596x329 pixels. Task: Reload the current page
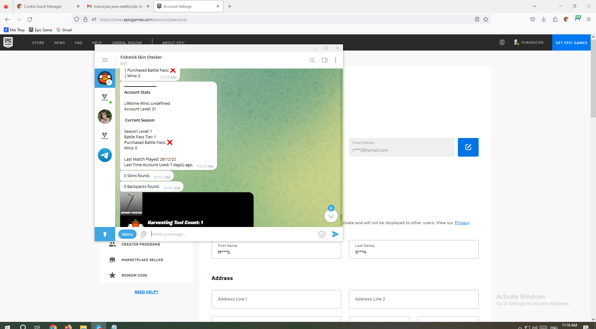30,19
